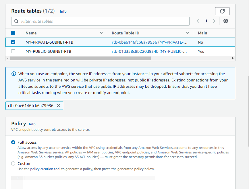
Task: Click the table's scroll-right arrow
Action: click(x=233, y=58)
